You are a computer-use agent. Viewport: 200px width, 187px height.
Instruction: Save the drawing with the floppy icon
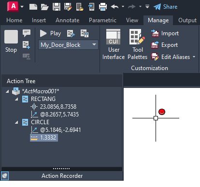click(x=57, y=7)
